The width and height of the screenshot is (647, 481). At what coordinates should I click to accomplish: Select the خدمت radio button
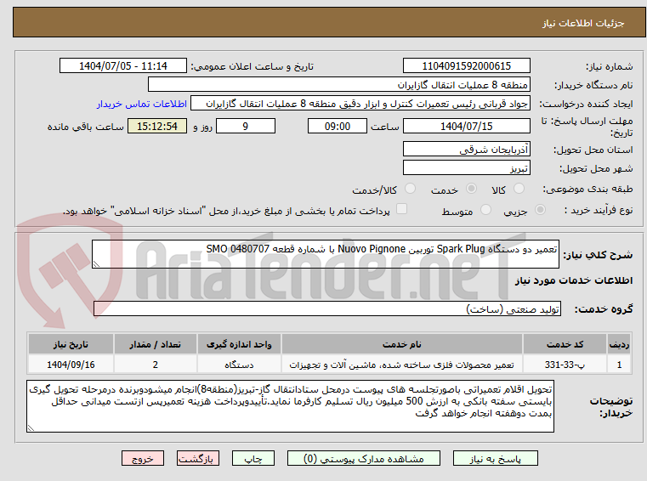point(471,189)
